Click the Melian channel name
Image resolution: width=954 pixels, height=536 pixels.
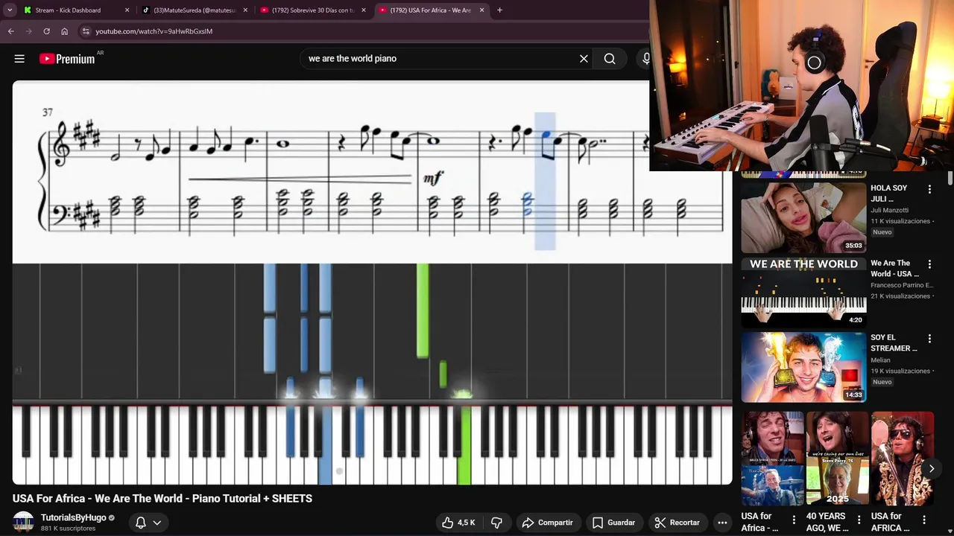tap(880, 360)
